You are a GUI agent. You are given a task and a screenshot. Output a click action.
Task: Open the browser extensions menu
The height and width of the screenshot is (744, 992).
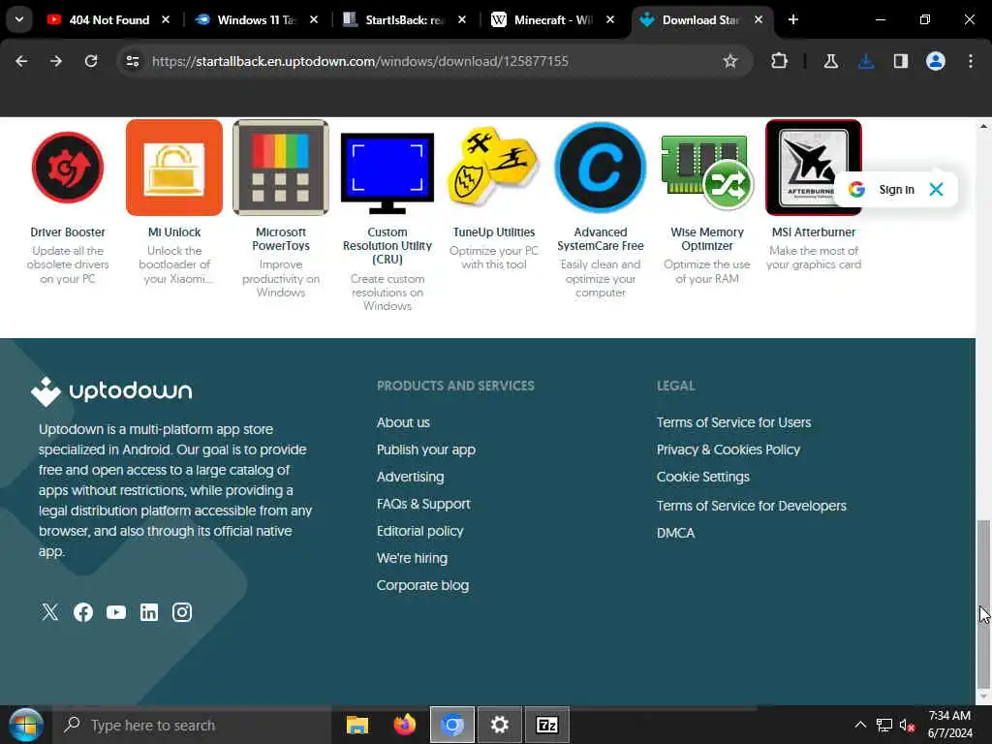pyautogui.click(x=780, y=61)
